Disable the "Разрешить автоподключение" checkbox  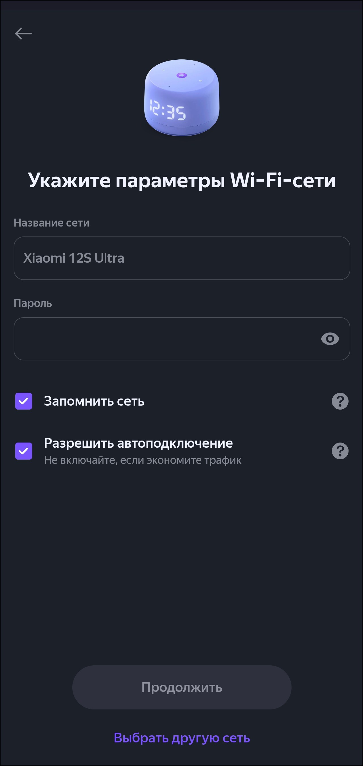point(24,451)
